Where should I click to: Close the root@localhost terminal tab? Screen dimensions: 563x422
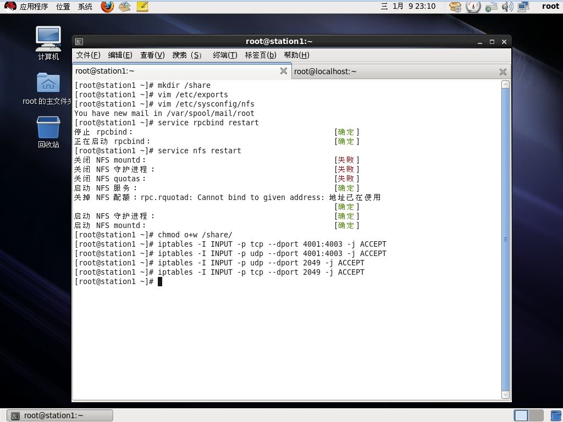coord(503,72)
